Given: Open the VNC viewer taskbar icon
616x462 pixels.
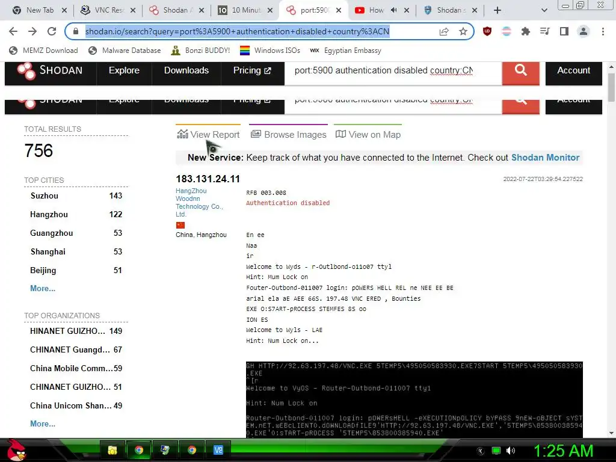Looking at the screenshot, I should pyautogui.click(x=218, y=450).
